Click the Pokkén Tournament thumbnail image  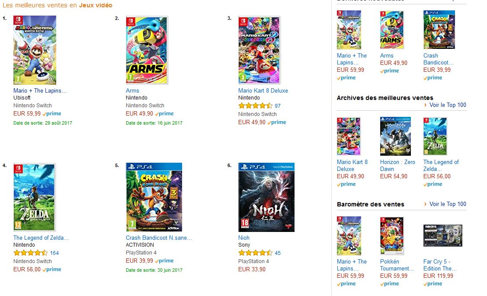tap(392, 236)
